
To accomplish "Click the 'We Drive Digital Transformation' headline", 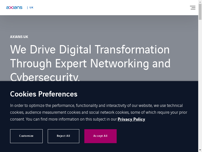I will point(90,49).
